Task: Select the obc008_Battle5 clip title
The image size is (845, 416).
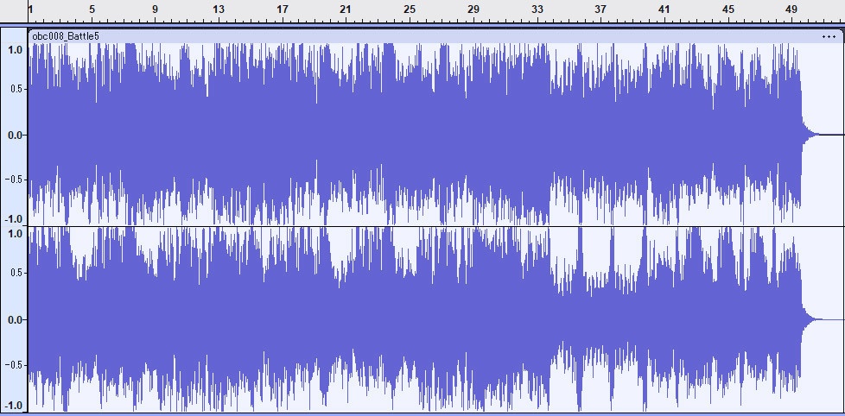Action: coord(66,36)
